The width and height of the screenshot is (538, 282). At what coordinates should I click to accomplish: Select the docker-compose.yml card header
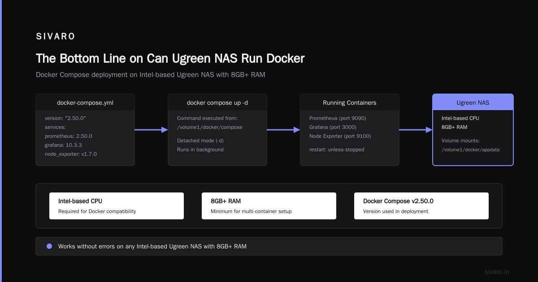tap(85, 103)
